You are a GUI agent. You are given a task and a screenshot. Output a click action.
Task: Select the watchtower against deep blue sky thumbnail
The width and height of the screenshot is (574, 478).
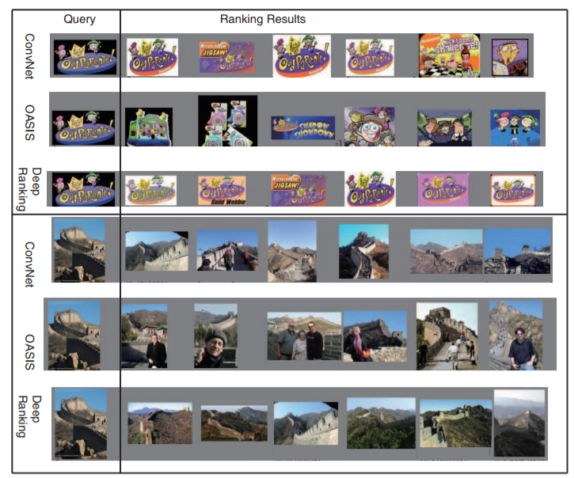[x=517, y=252]
